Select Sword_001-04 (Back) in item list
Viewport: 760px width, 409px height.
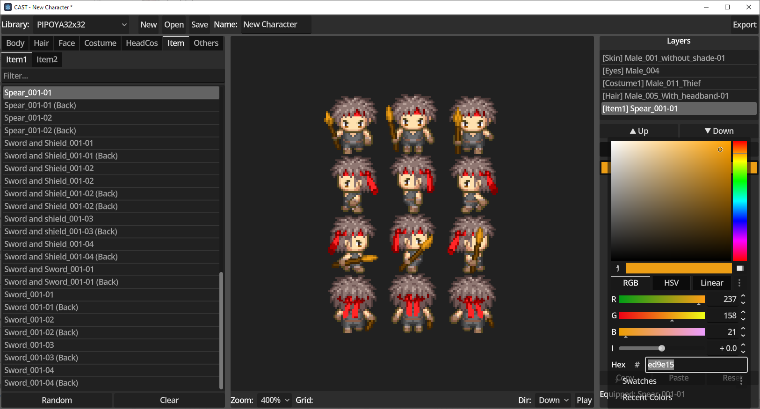pyautogui.click(x=111, y=383)
